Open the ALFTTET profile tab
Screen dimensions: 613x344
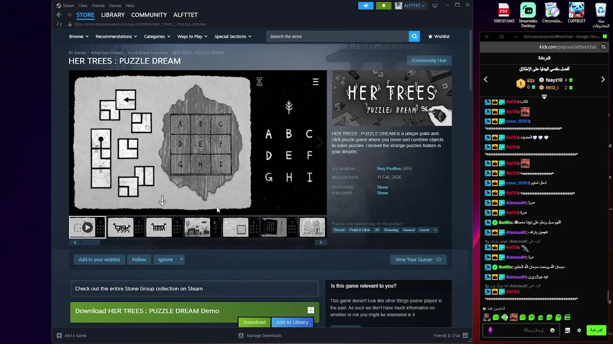[x=185, y=15]
